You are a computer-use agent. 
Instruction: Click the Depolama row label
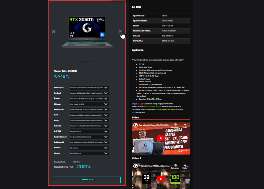click(138, 41)
